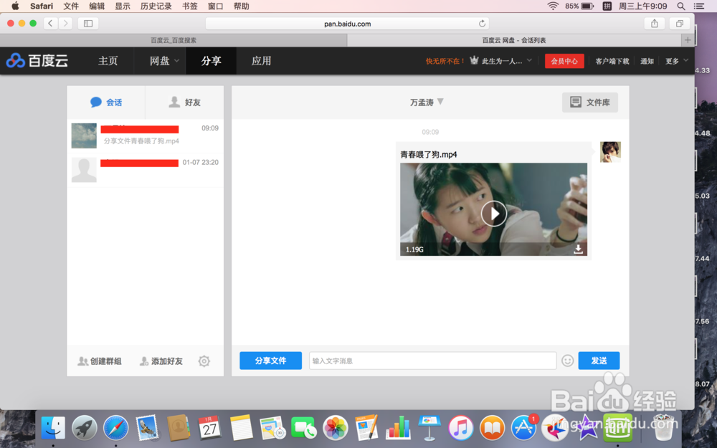Show all tabs overview
Screen dimensions: 717x448
point(680,24)
